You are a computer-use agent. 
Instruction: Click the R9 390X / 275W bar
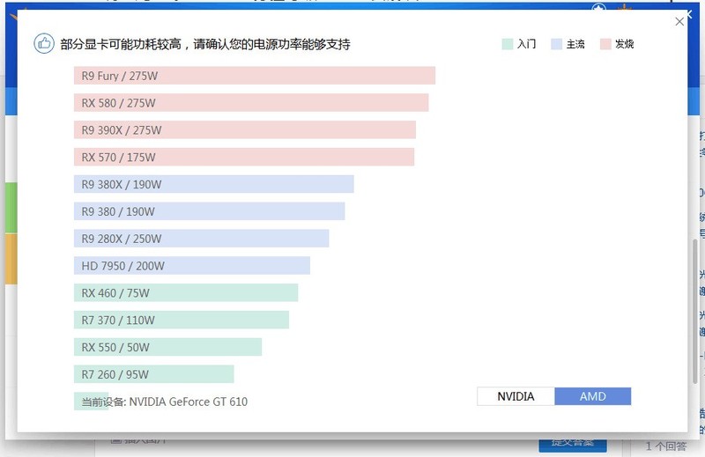coord(244,130)
